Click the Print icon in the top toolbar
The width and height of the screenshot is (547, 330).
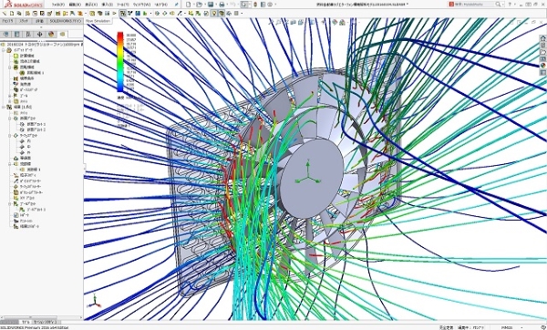pyautogui.click(x=222, y=5)
